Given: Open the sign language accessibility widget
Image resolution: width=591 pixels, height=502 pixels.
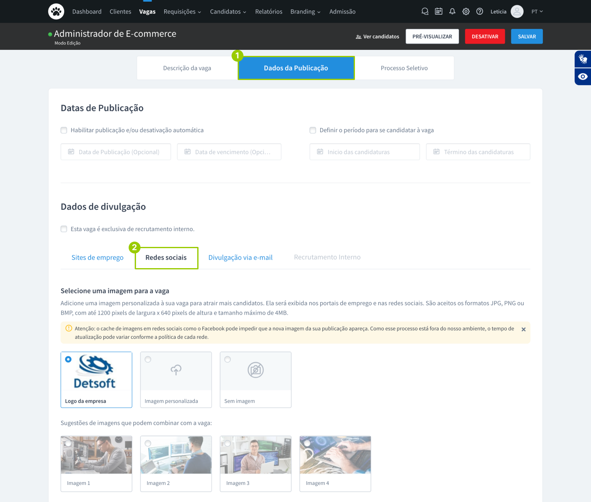Looking at the screenshot, I should click(x=583, y=60).
